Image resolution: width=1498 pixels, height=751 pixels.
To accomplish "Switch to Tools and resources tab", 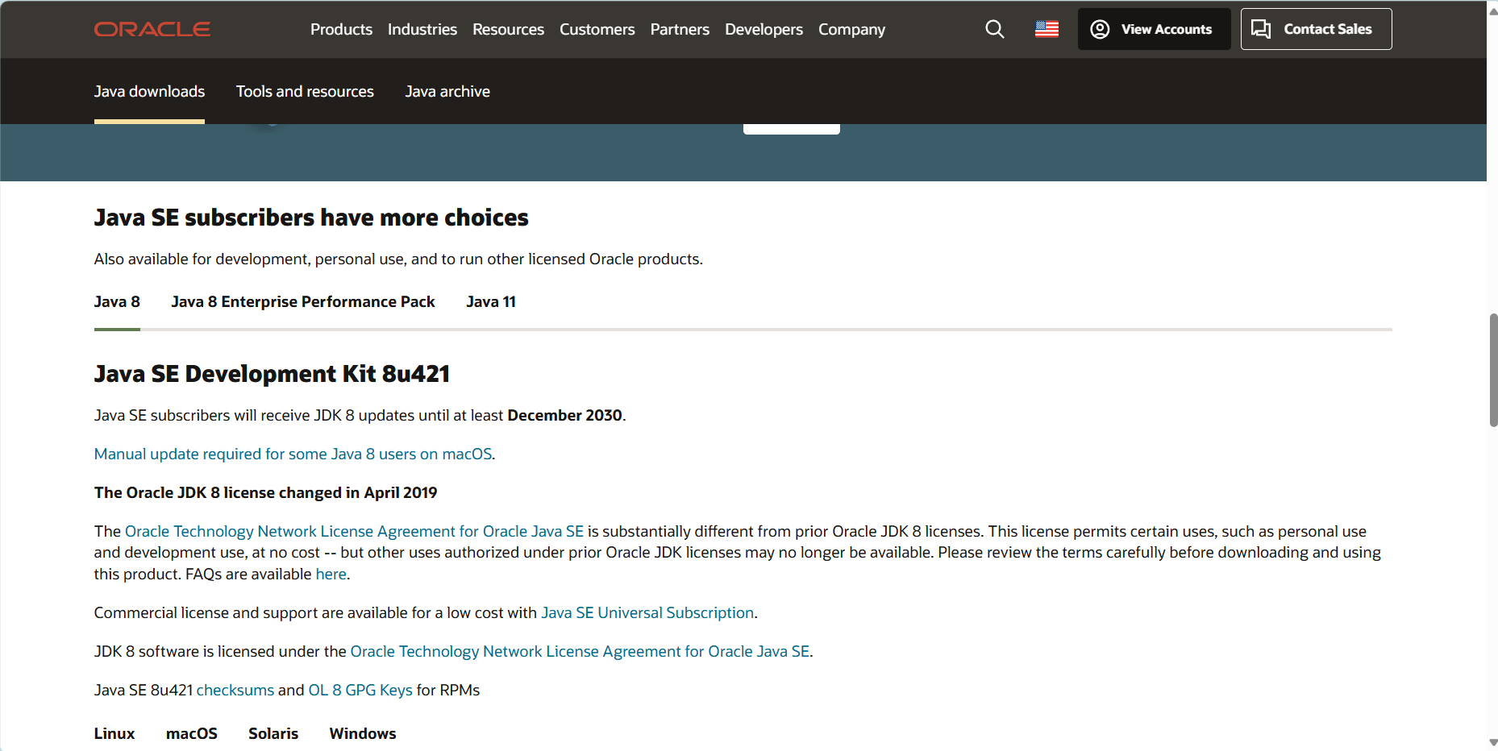I will pyautogui.click(x=305, y=92).
